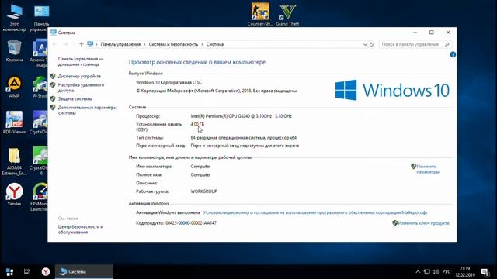Screen dimensions: 497x279
Task: Open the network tray icon
Action: [x=427, y=272]
